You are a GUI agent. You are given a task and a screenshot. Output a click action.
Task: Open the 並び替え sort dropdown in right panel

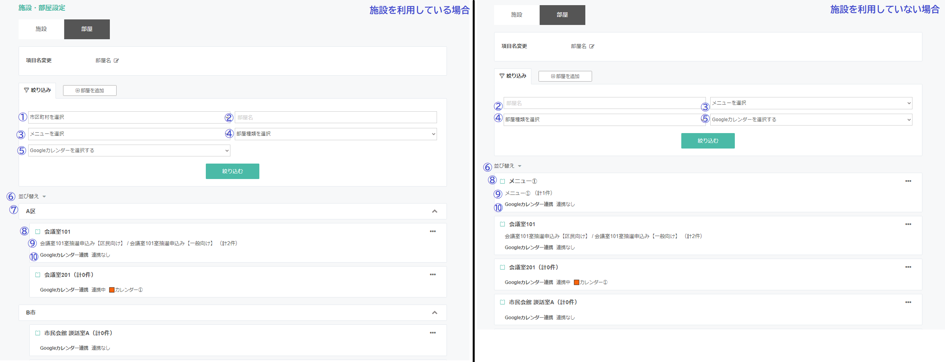(x=508, y=166)
